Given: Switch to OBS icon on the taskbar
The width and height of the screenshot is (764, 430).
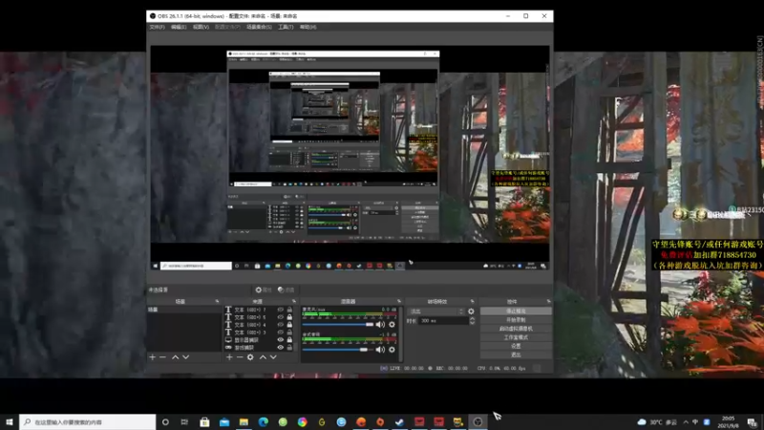Looking at the screenshot, I should 477,422.
